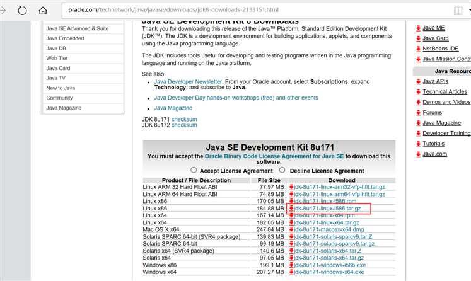Select Accept License Agreement radio button
The width and height of the screenshot is (471, 281).
(194, 170)
